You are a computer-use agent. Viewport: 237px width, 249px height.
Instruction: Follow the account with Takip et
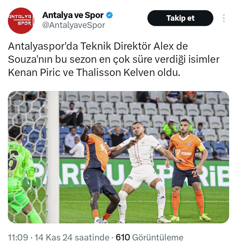(x=180, y=18)
